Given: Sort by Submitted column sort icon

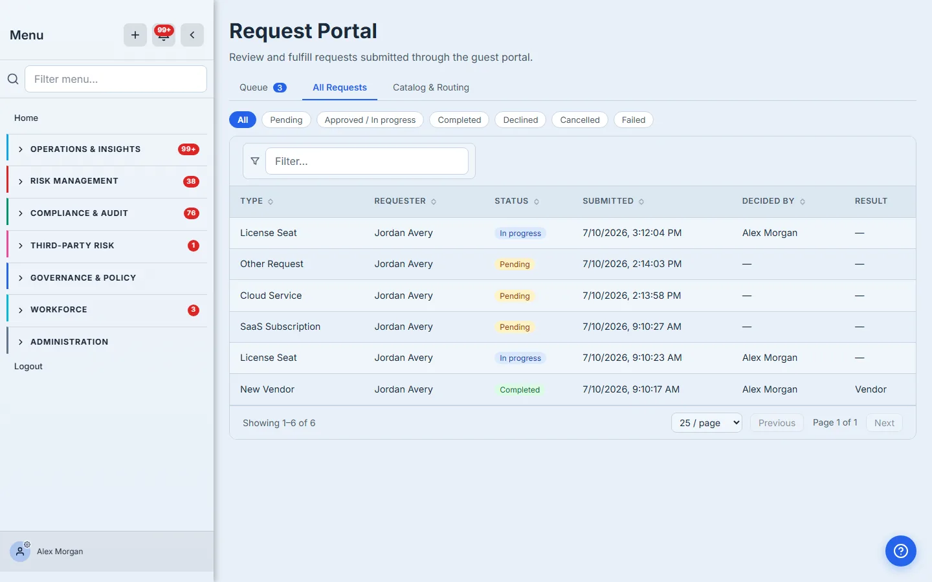Looking at the screenshot, I should point(641,202).
